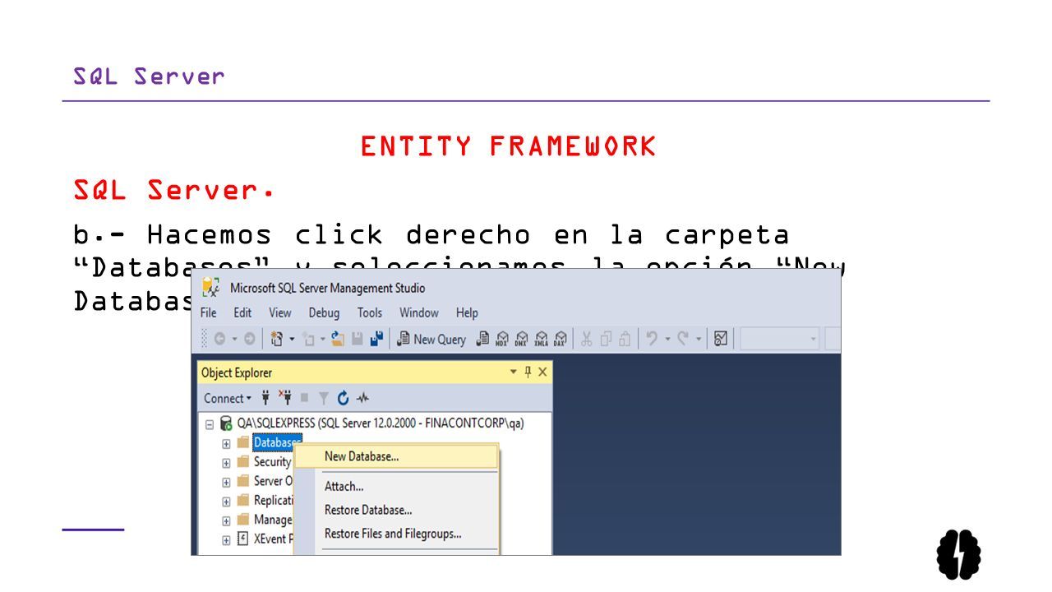
Task: Collapse the QA\SQLEXPRESS server node
Action: point(210,424)
